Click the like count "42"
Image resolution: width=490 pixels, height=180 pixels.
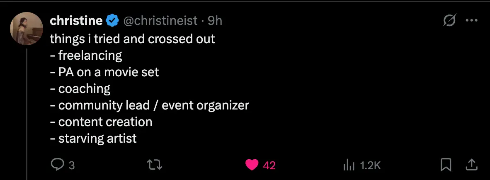[269, 165]
